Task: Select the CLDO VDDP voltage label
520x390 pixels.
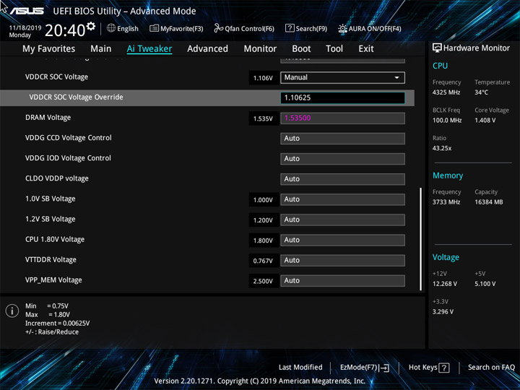Action: 57,178
